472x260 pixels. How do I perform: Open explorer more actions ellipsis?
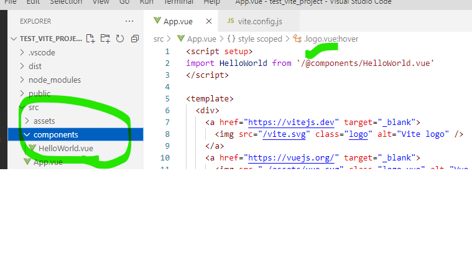tap(129, 21)
